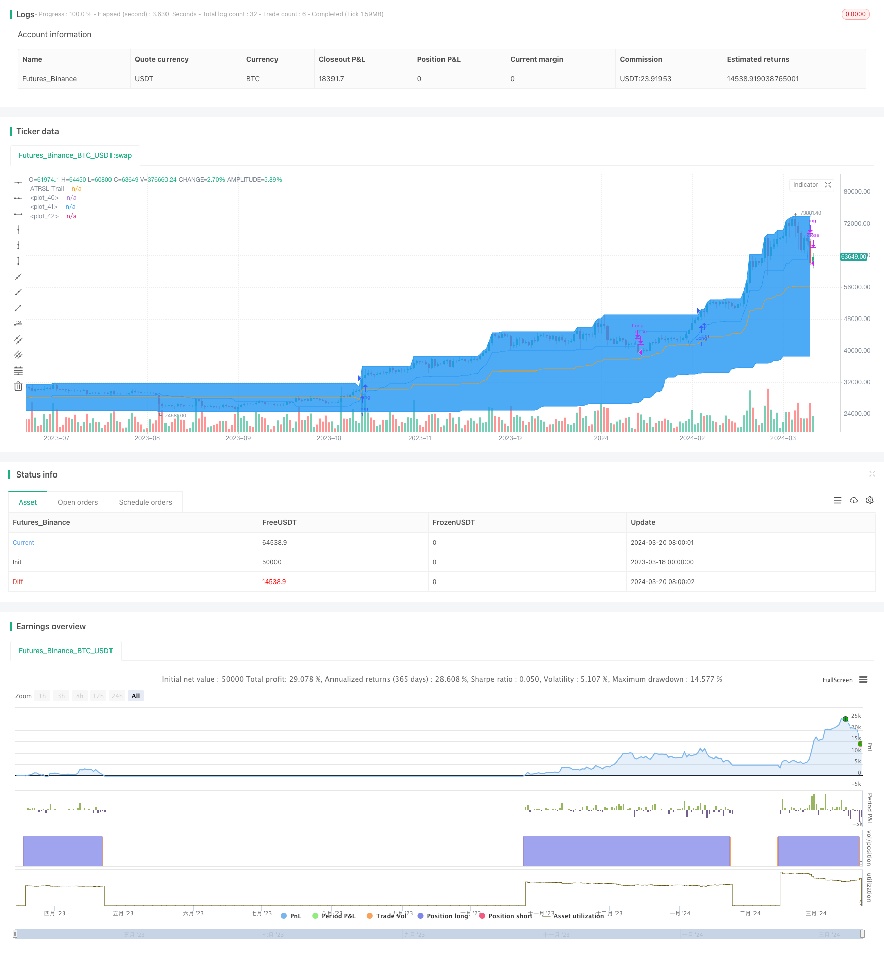This screenshot has height=954, width=884.
Task: Click the Current row link
Action: coord(23,543)
